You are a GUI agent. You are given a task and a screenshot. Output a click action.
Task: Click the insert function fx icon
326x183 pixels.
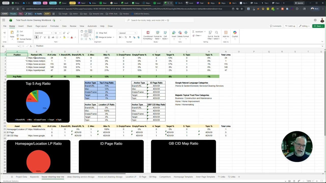(x=31, y=46)
